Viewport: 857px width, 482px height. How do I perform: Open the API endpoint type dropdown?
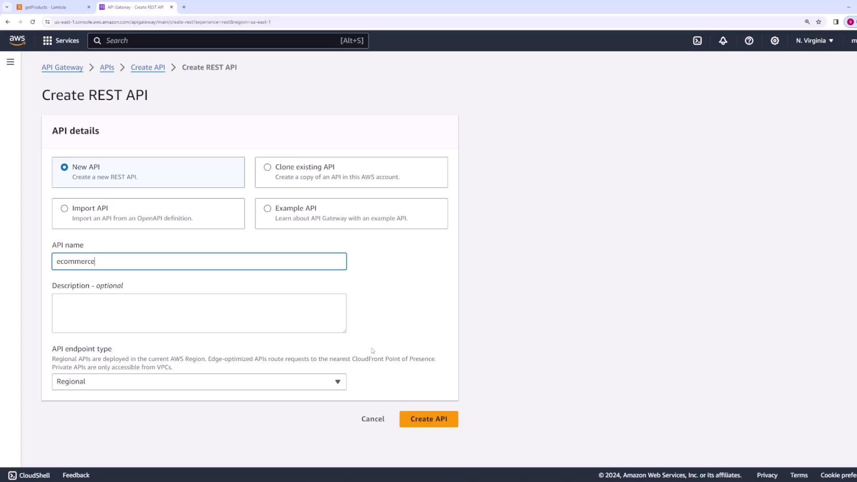(199, 382)
